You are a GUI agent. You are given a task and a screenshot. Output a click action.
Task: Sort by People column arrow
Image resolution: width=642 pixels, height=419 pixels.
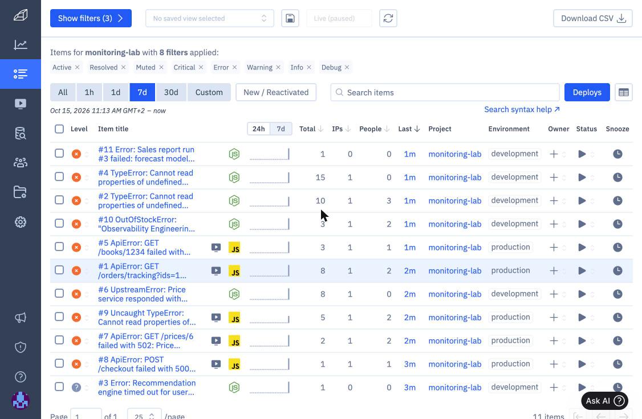[x=387, y=129]
